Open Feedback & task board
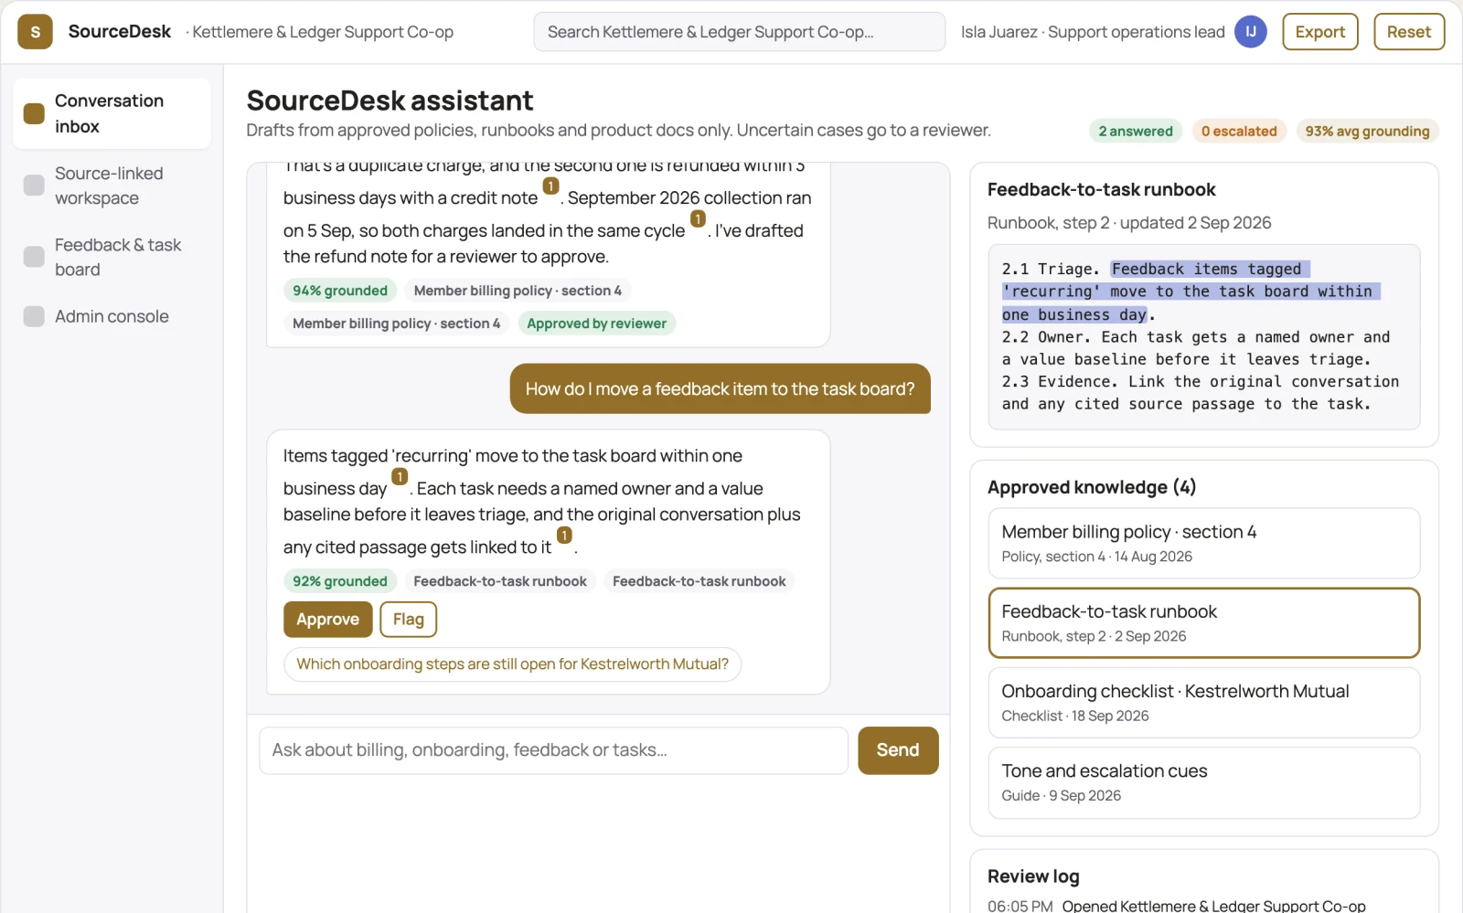The image size is (1463, 913). point(112,257)
